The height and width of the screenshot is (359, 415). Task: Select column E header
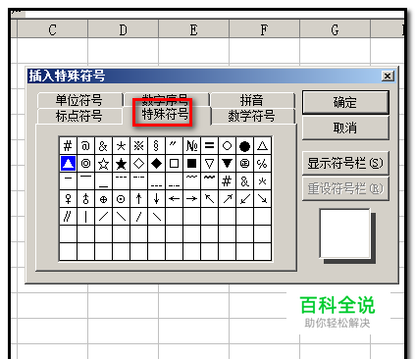pos(193,29)
